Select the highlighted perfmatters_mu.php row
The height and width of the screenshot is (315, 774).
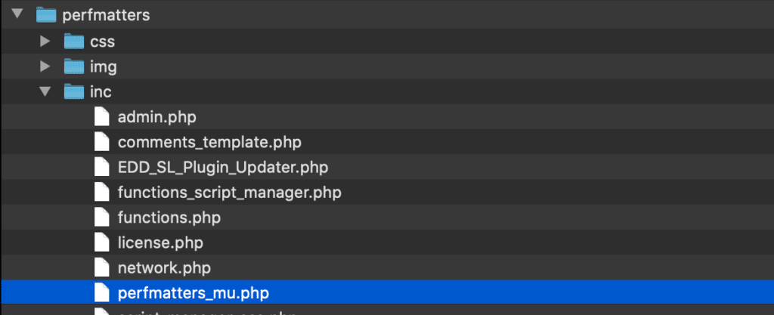pos(387,293)
